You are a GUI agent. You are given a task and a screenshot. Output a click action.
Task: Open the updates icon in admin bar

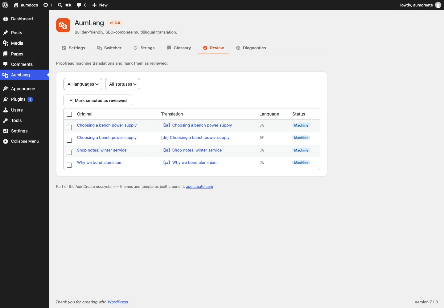pyautogui.click(x=46, y=5)
